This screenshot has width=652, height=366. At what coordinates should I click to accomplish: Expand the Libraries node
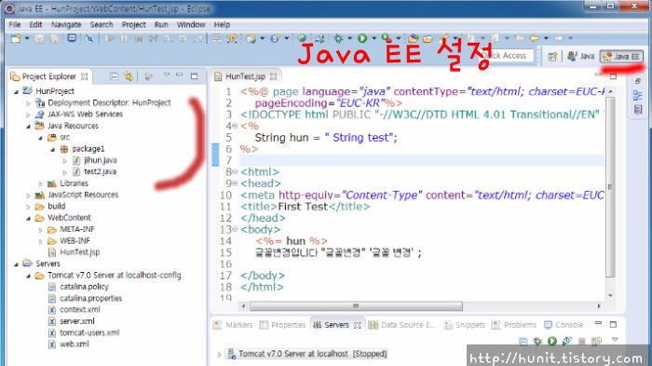click(x=40, y=183)
